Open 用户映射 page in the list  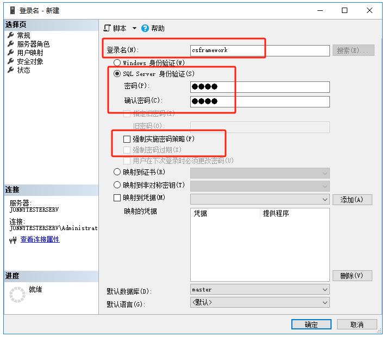30,53
